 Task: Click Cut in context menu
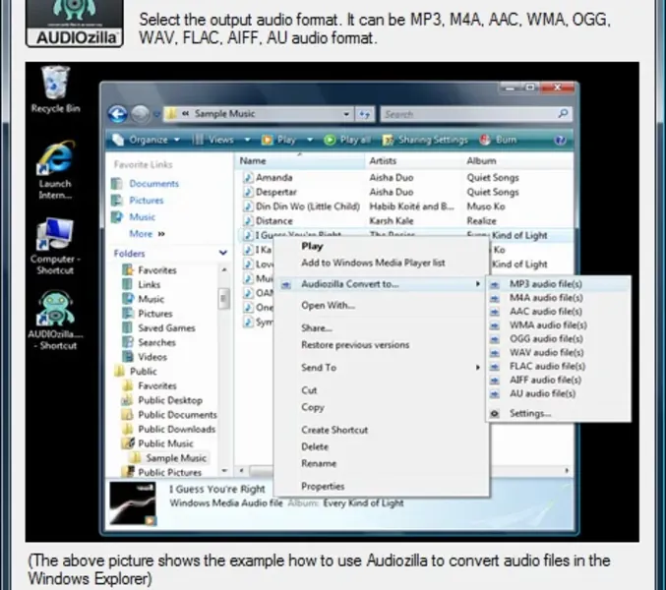click(x=309, y=390)
